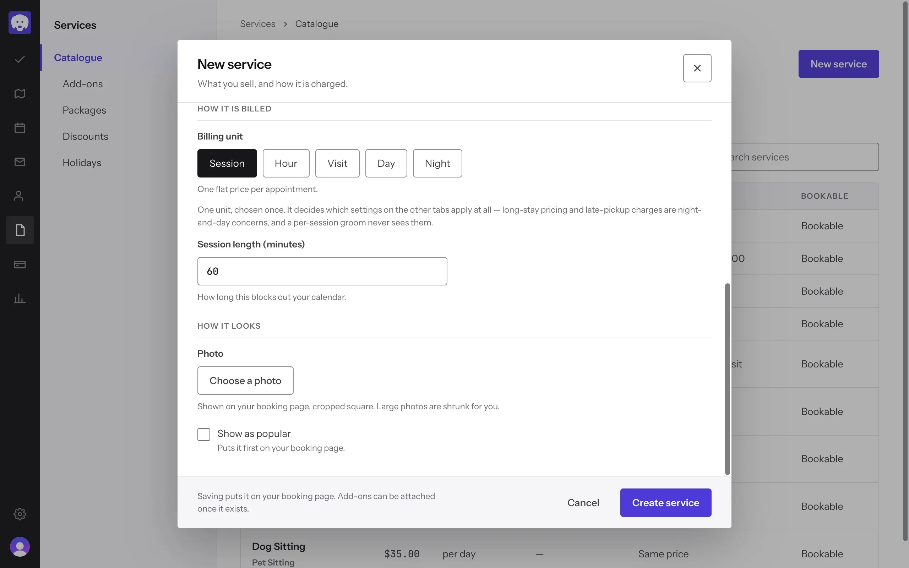Click the $35.00 price cell
Image resolution: width=909 pixels, height=568 pixels.
point(402,554)
